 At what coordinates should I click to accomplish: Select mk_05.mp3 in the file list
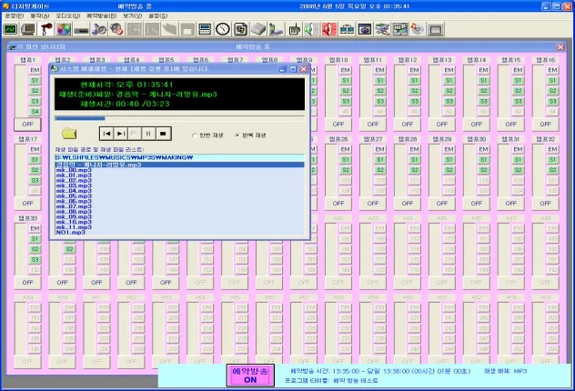(74, 196)
